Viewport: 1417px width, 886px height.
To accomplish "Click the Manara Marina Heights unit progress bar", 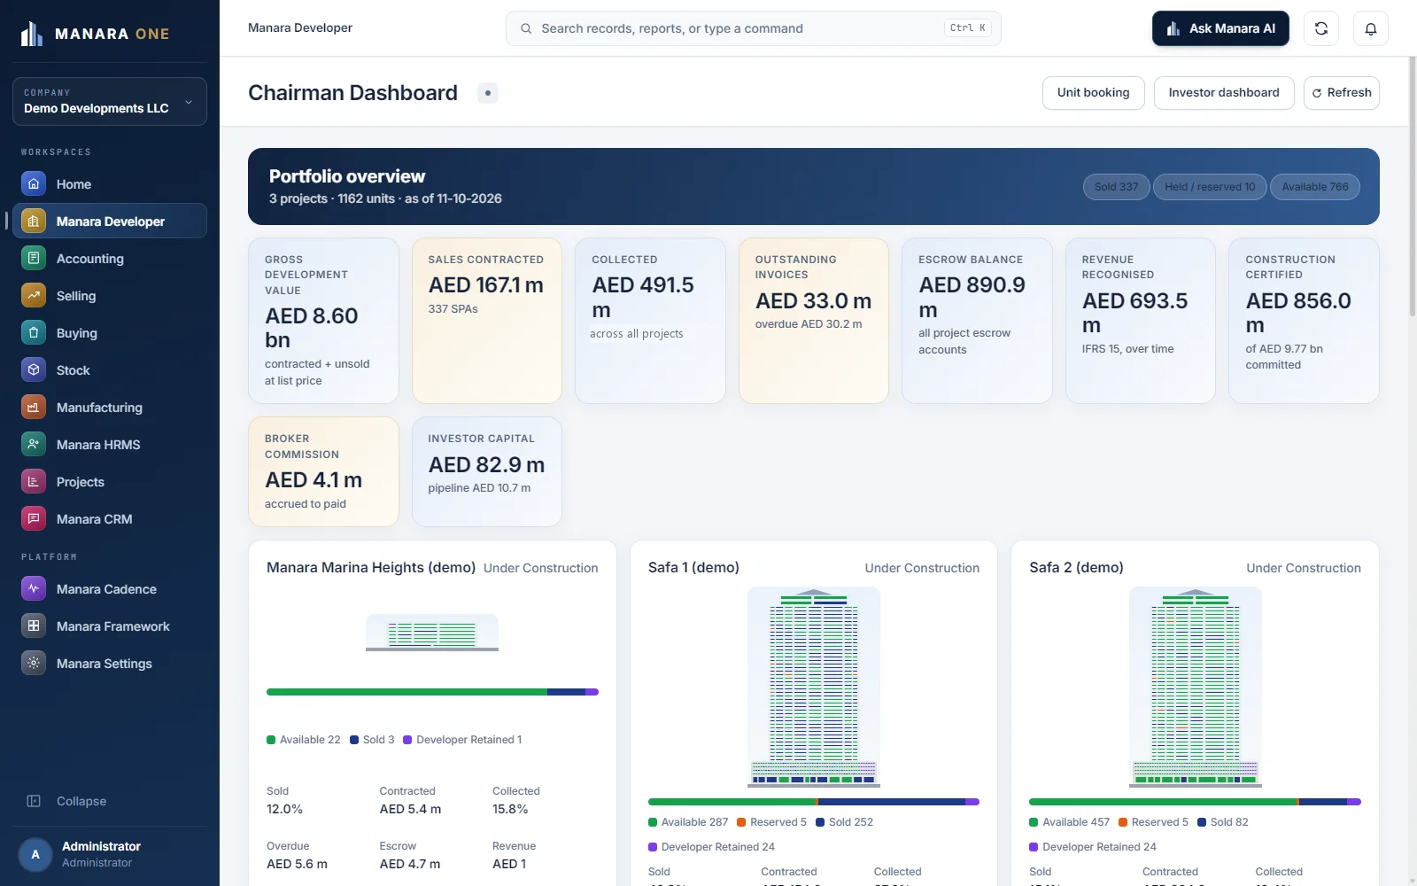I will pyautogui.click(x=432, y=692).
